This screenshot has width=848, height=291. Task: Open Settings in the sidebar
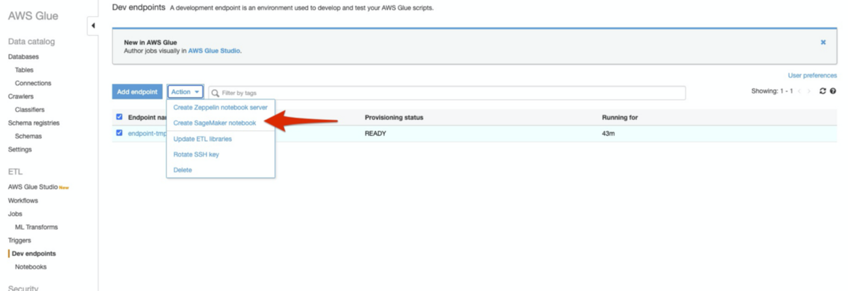20,150
